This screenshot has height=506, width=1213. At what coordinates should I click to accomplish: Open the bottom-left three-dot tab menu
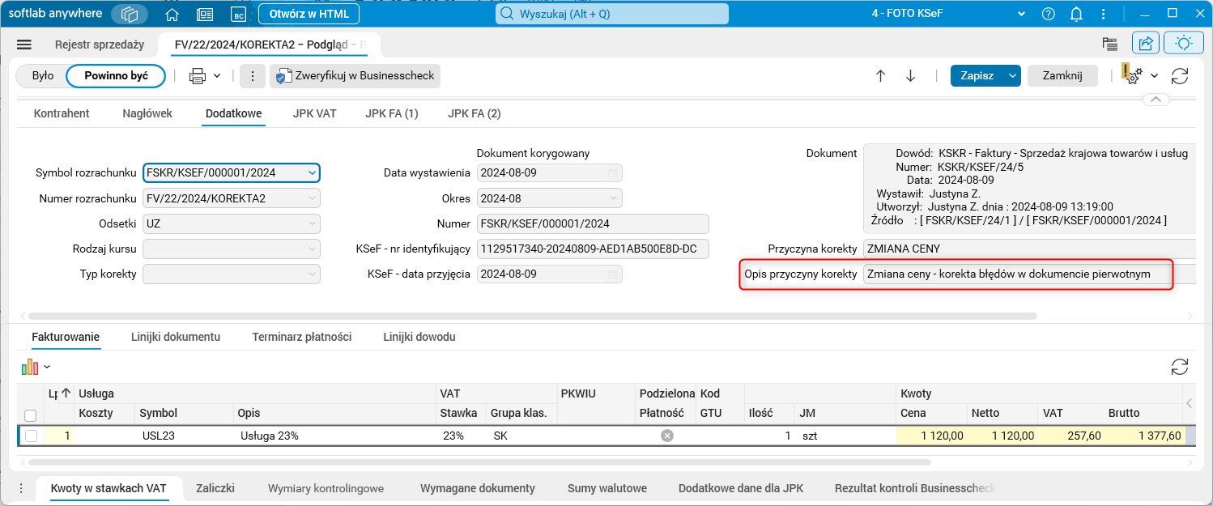pyautogui.click(x=21, y=488)
